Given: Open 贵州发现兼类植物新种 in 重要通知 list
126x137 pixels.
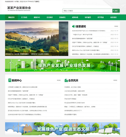Looking at the screenshot, I should pos(83,39).
